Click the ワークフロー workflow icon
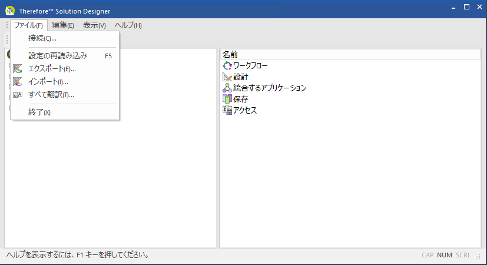Image resolution: width=487 pixels, height=265 pixels. tap(227, 65)
